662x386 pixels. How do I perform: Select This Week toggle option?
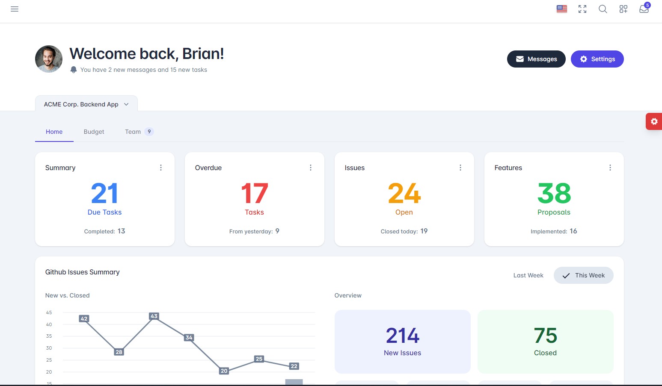coord(584,275)
